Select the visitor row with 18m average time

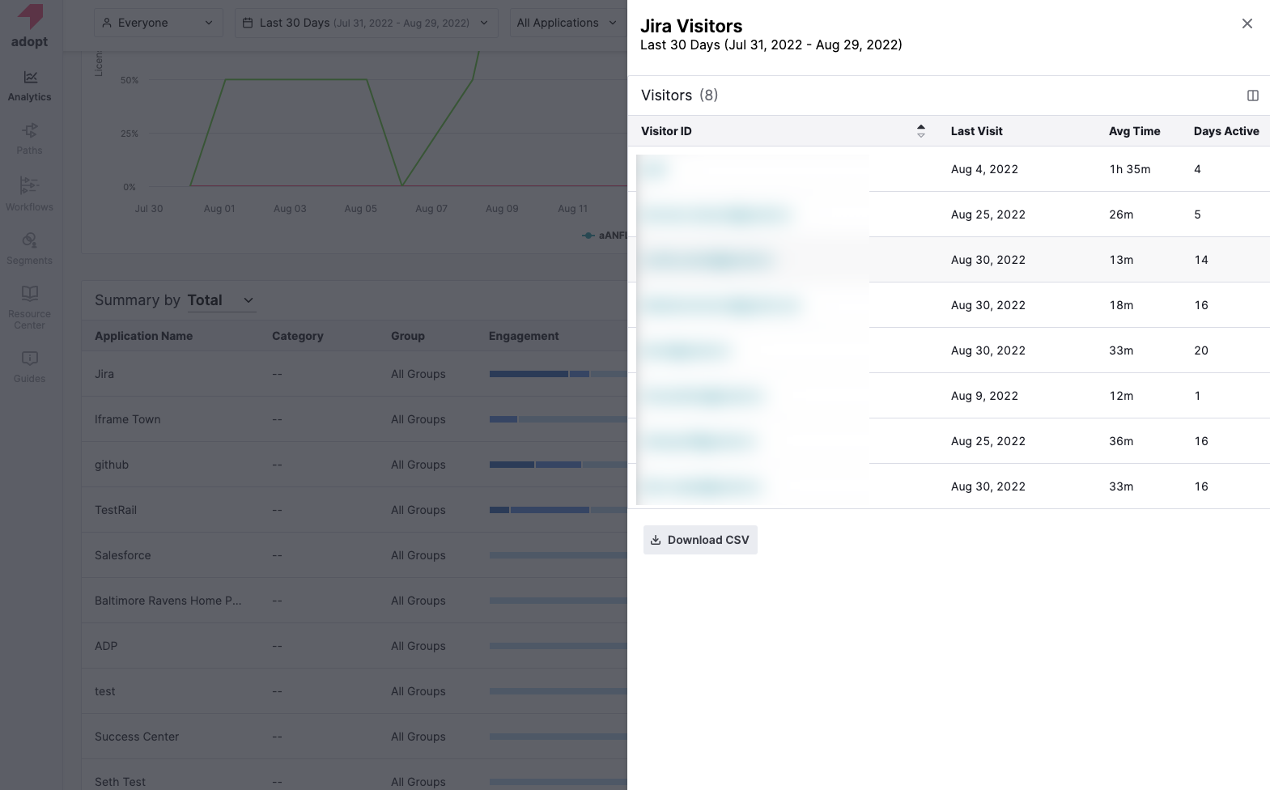(x=949, y=305)
